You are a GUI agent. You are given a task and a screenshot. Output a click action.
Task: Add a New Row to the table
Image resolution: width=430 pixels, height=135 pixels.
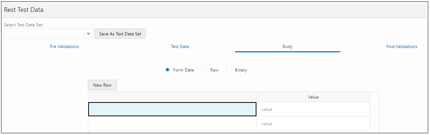click(102, 85)
